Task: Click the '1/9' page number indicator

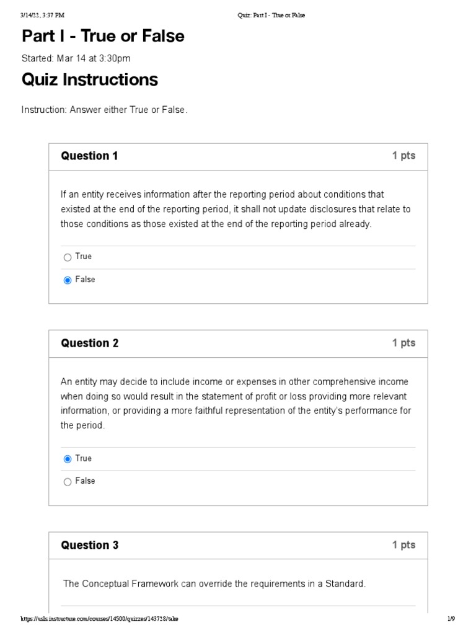Action: [451, 619]
